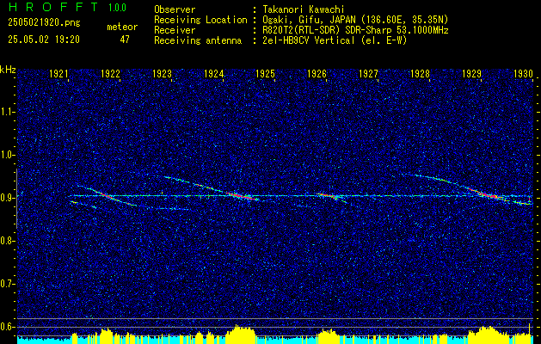Click the Receiver field label
This screenshot has width=541, height=344.
click(x=175, y=30)
